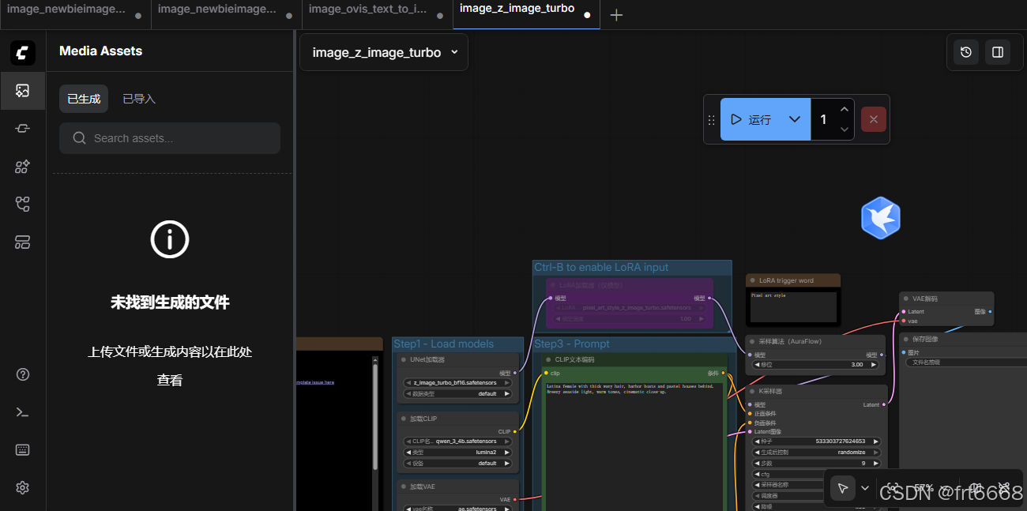Click the right arrow of 步数 9

pyautogui.click(x=875, y=464)
